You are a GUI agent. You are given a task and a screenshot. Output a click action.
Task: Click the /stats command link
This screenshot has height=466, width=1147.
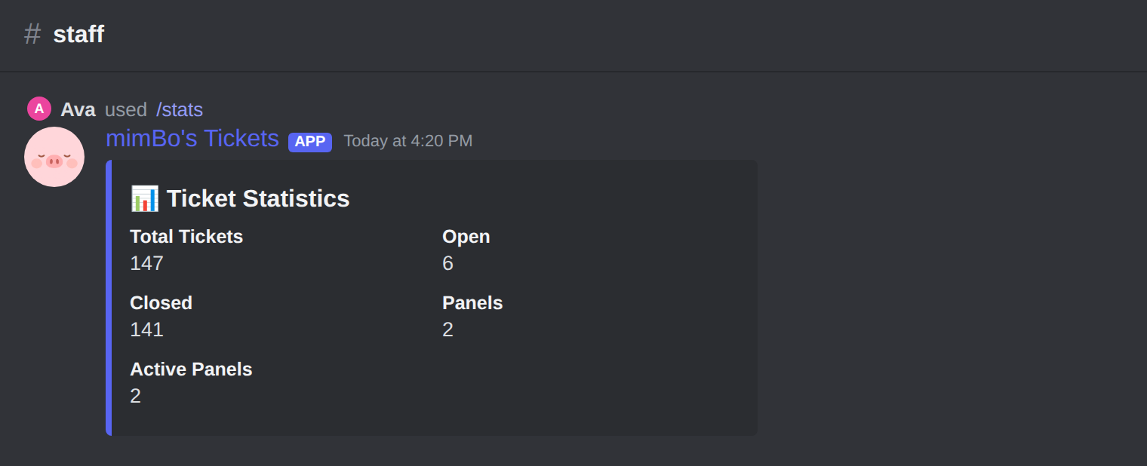(x=180, y=109)
